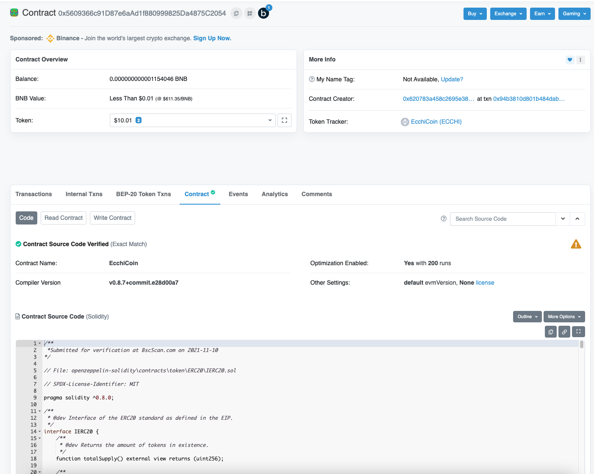Open the Outline dropdown

point(527,316)
